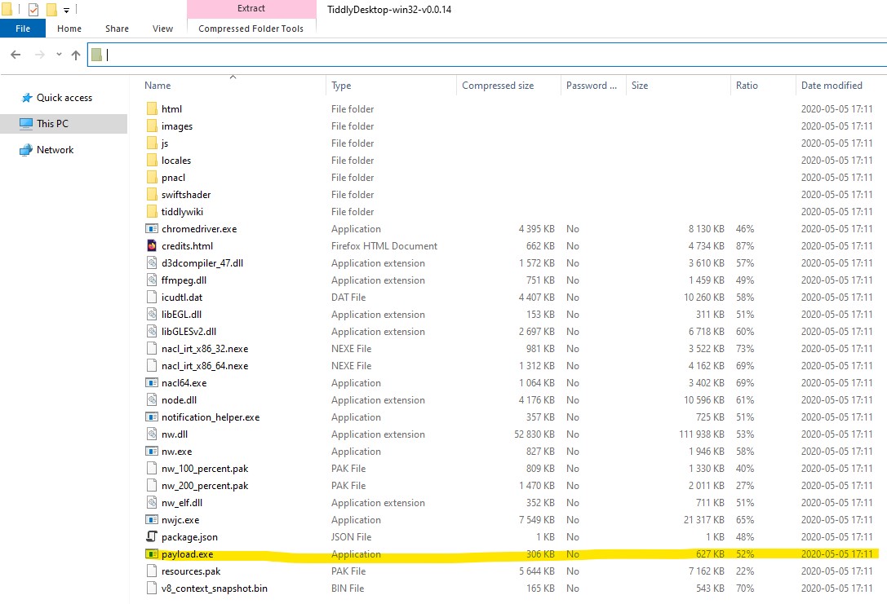The height and width of the screenshot is (604, 887).
Task: Go back with the back arrow
Action: tap(16, 55)
